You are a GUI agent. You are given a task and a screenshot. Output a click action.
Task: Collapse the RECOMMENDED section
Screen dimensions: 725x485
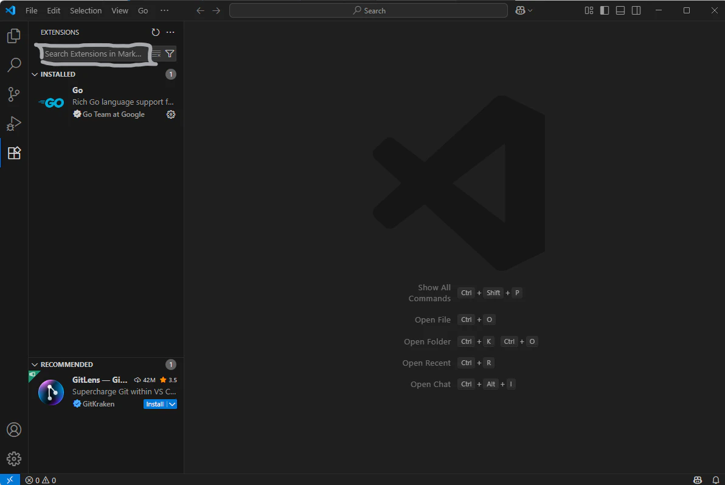(35, 365)
